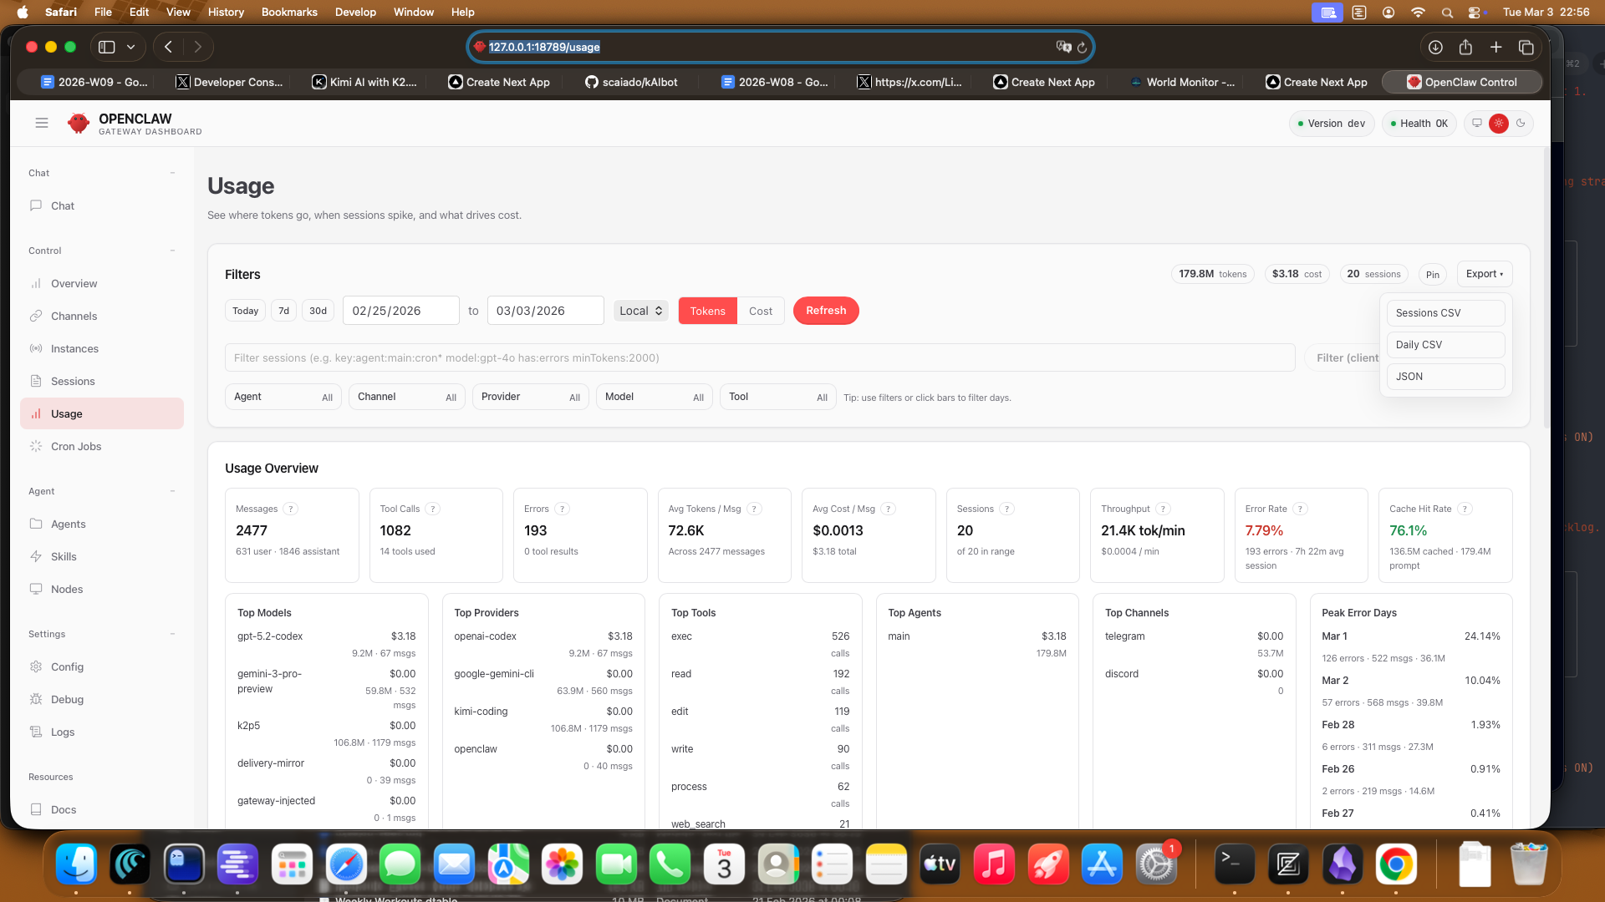Toggle the sidebar hamburger menu
1605x902 pixels.
(42, 124)
